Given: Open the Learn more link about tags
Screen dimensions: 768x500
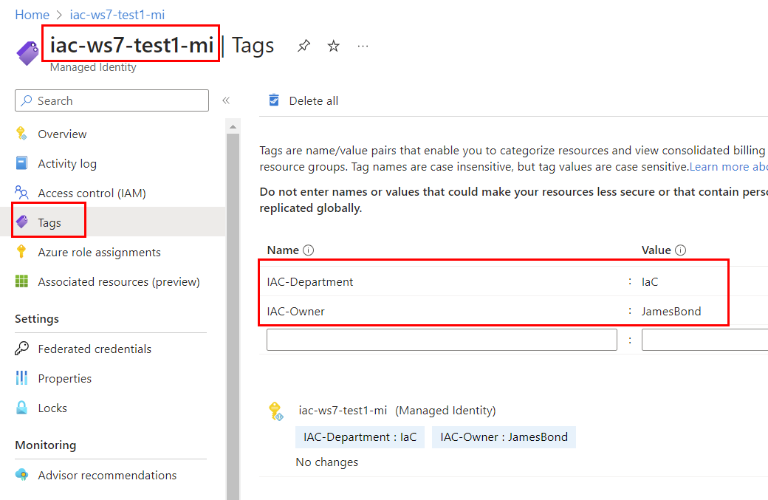Looking at the screenshot, I should (x=728, y=167).
